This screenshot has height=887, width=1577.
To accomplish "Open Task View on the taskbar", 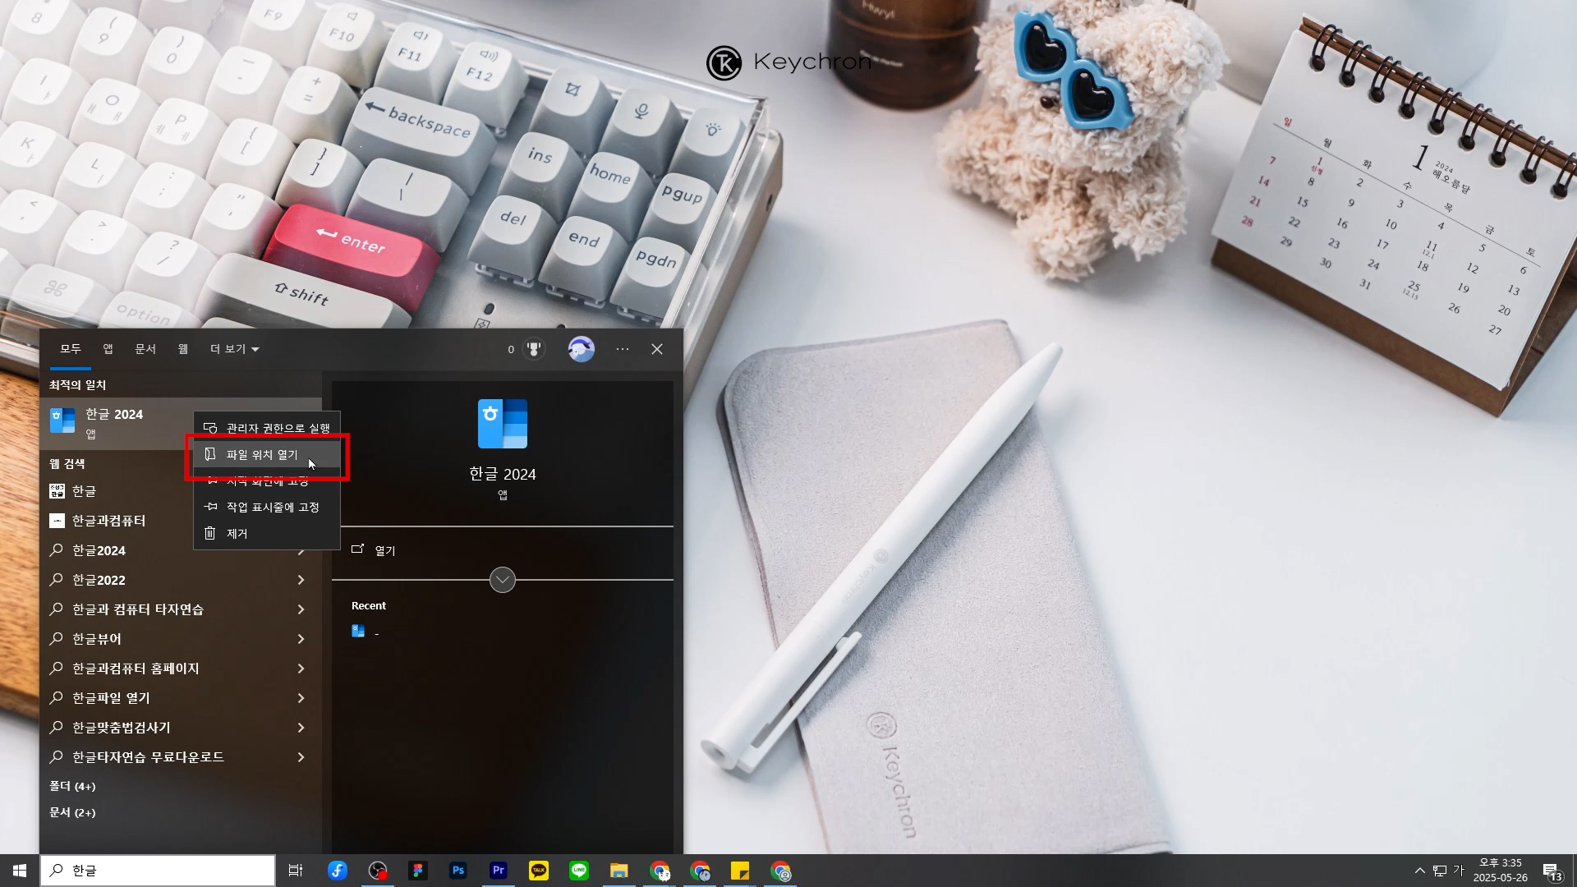I will pos(296,871).
